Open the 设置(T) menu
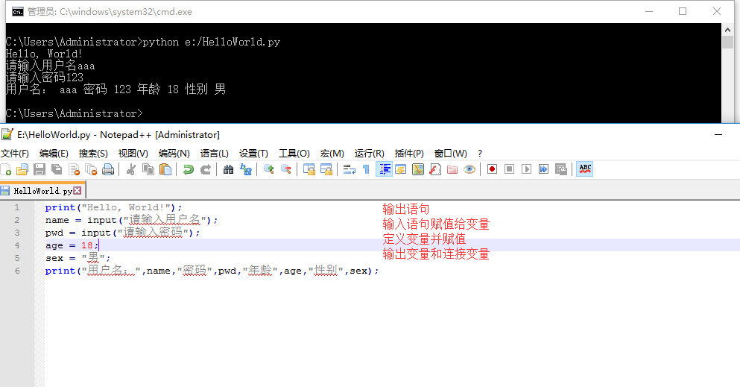Image resolution: width=740 pixels, height=387 pixels. 253,154
